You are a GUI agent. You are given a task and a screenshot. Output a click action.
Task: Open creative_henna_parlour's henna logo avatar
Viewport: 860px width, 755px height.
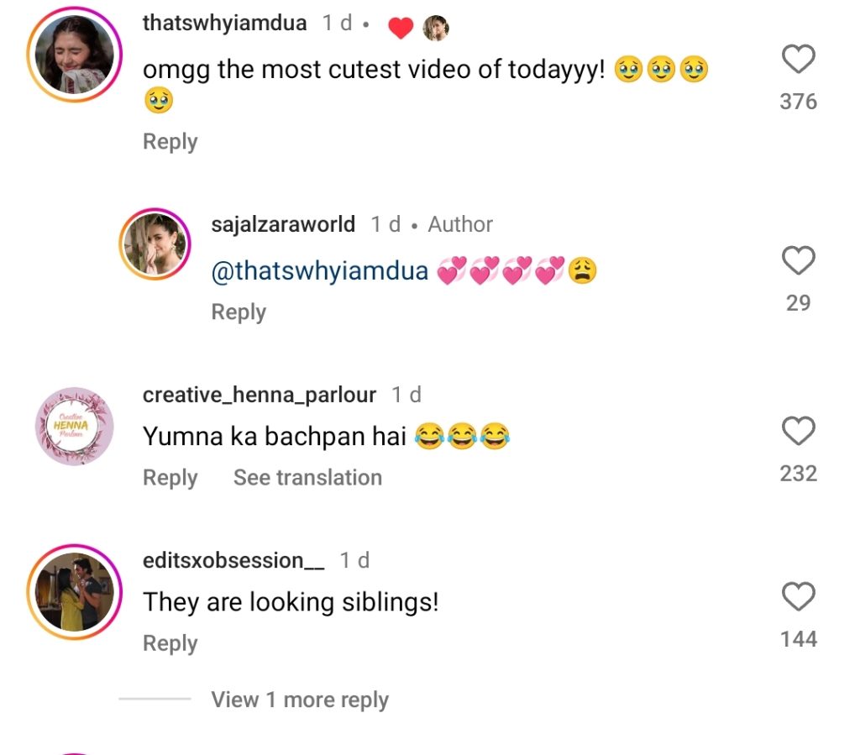(74, 426)
